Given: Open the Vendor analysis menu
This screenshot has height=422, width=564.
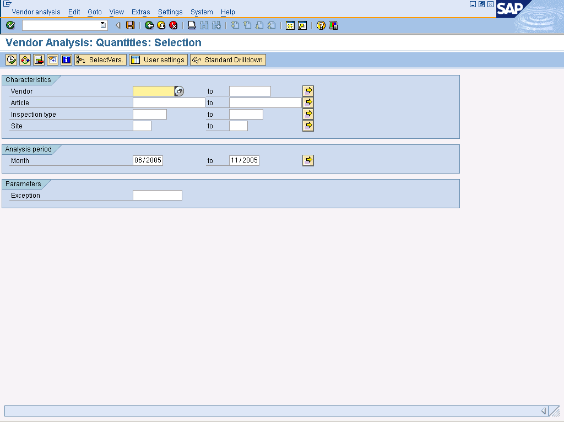Looking at the screenshot, I should [x=36, y=12].
